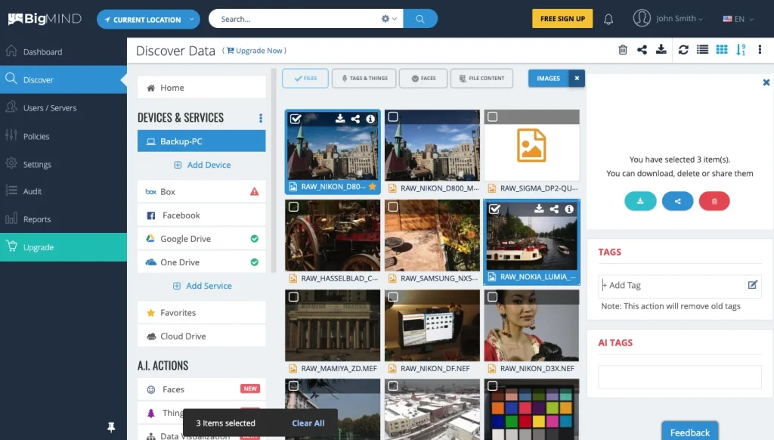This screenshot has width=774, height=440.
Task: Switch to list view layout
Action: point(702,49)
